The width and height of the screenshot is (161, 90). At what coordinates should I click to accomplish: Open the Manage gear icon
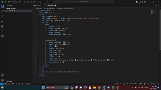[3, 80]
